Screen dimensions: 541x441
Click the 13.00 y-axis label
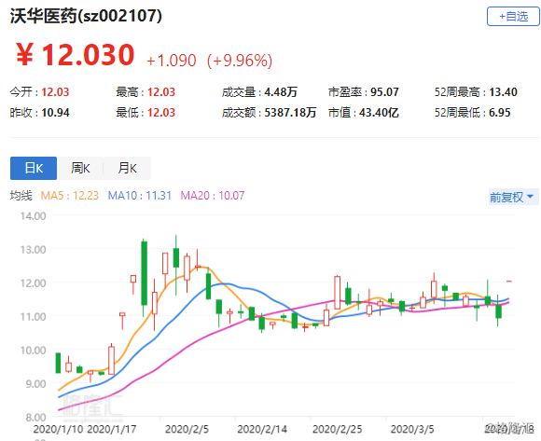pyautogui.click(x=34, y=250)
